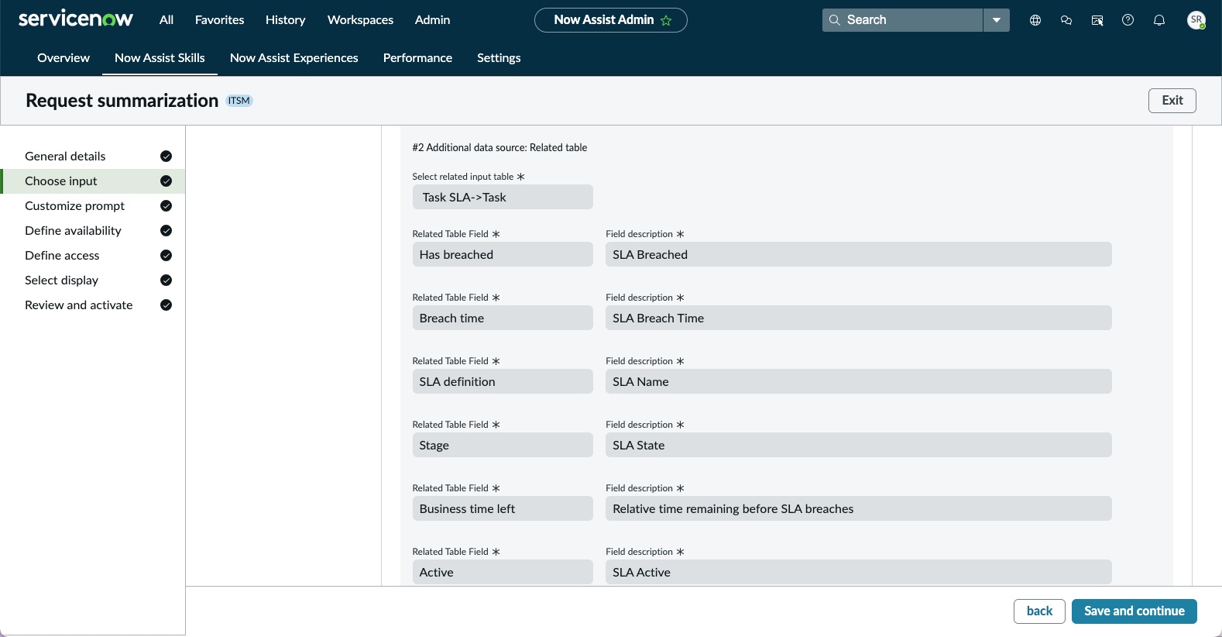Click the General details completed checkmark
The image size is (1222, 637).
[166, 157]
